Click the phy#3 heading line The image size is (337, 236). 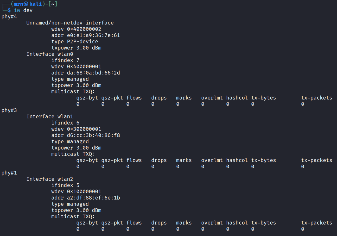pos(9,110)
